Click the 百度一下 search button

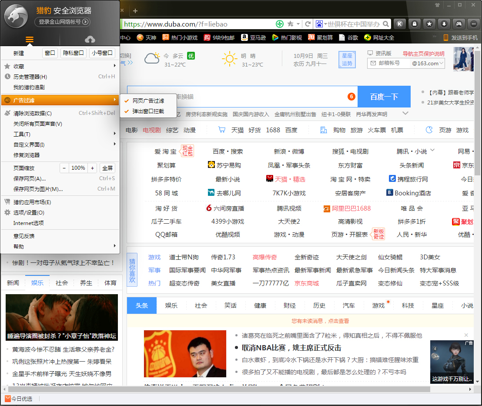(x=384, y=97)
